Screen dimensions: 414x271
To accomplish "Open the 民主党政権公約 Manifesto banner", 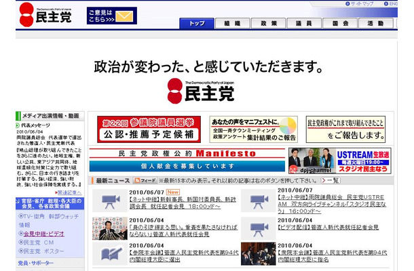I will tap(187, 153).
